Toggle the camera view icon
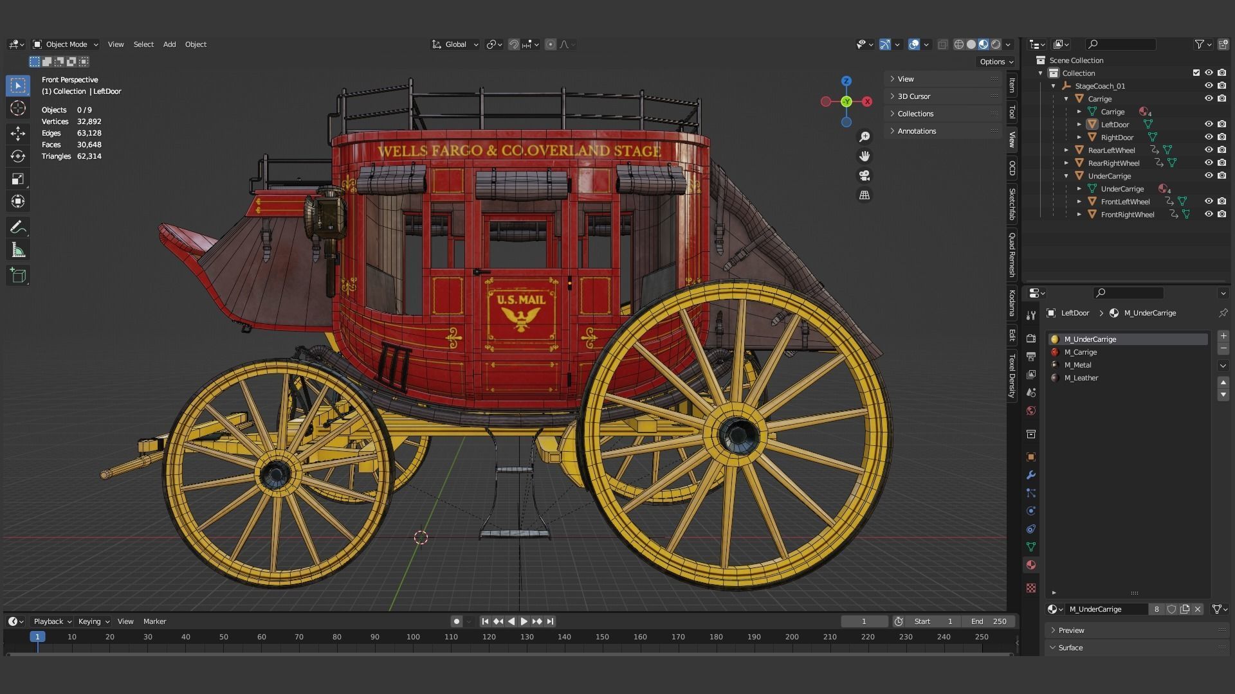The image size is (1235, 694). pyautogui.click(x=864, y=175)
